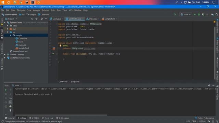Open the Main run configuration dropdown
This screenshot has width=219, height=123.
click(185, 14)
